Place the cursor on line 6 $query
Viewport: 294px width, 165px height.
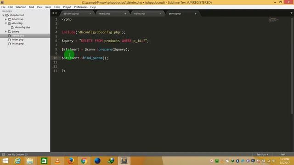click(68, 41)
